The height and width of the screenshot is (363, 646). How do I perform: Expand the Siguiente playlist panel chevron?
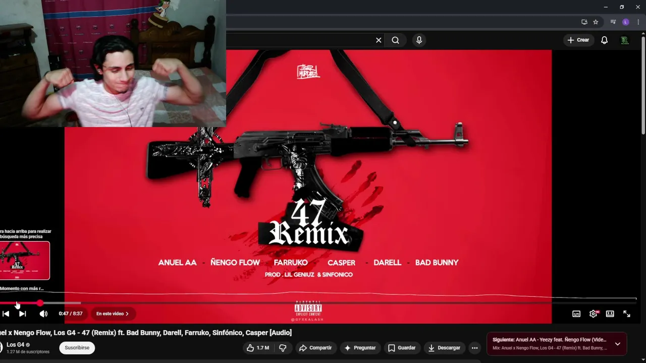pos(617,344)
